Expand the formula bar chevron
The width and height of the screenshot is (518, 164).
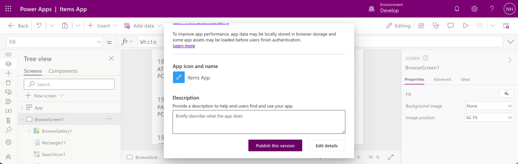coord(511,42)
